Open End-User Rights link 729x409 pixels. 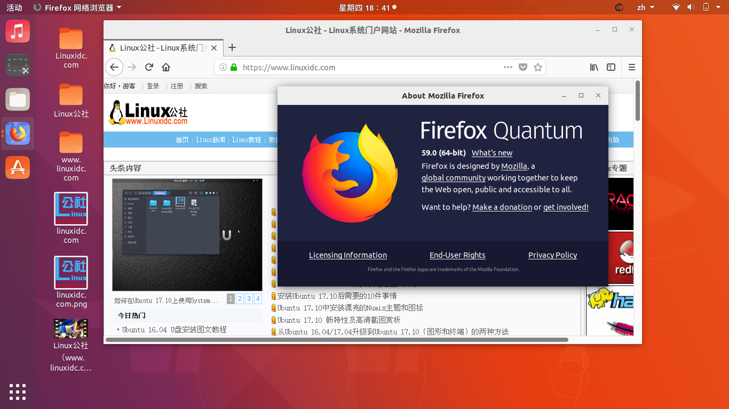457,255
